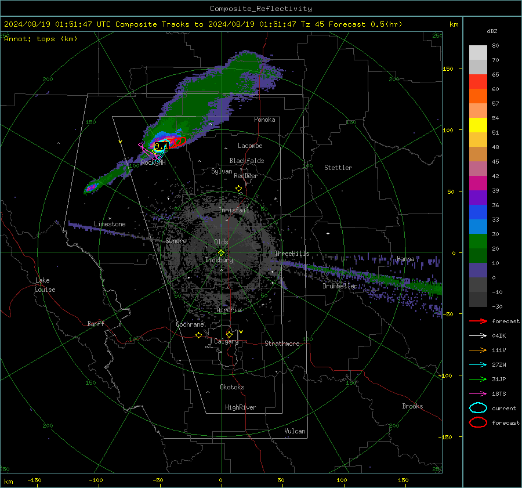
Task: Click the magenta 18TS arrow legend symbol
Action: [x=478, y=394]
